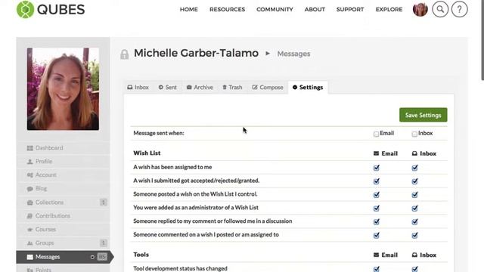
Task: Toggle the select-all Inbox checkbox
Action: (414, 134)
